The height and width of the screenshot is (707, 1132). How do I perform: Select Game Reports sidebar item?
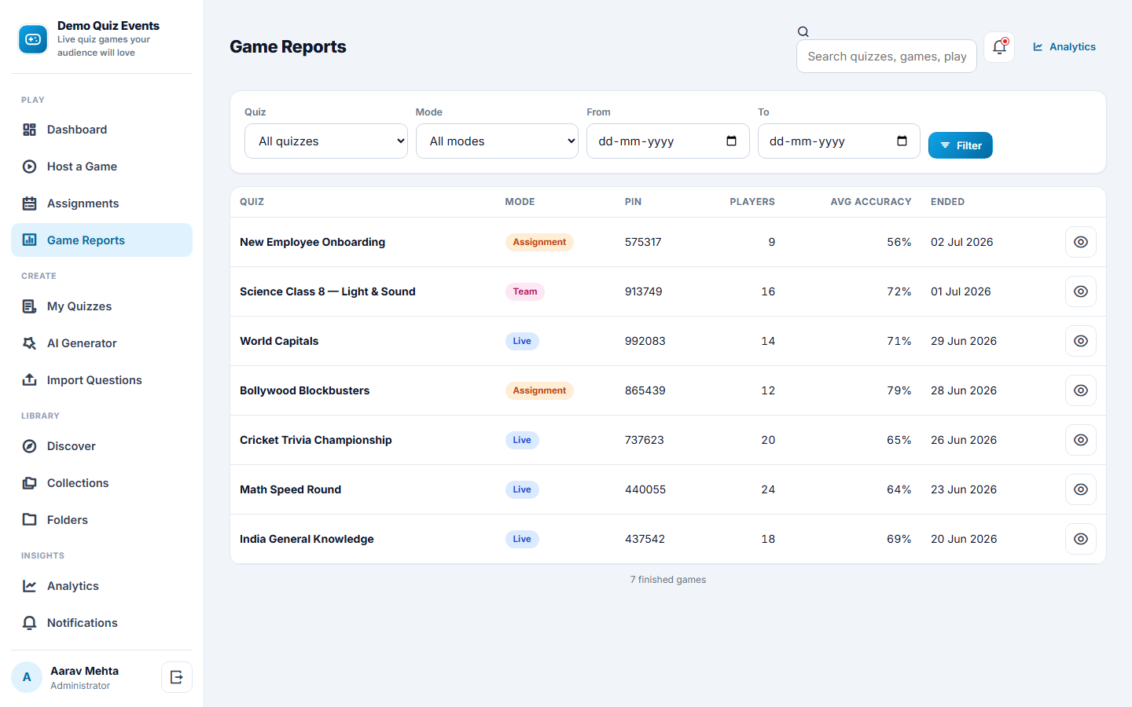tap(101, 240)
